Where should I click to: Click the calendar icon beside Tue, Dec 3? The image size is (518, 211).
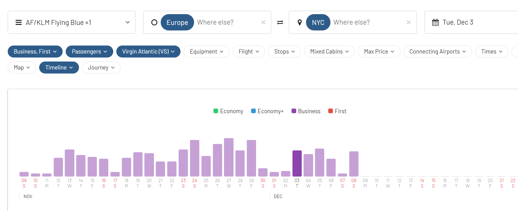coord(435,22)
